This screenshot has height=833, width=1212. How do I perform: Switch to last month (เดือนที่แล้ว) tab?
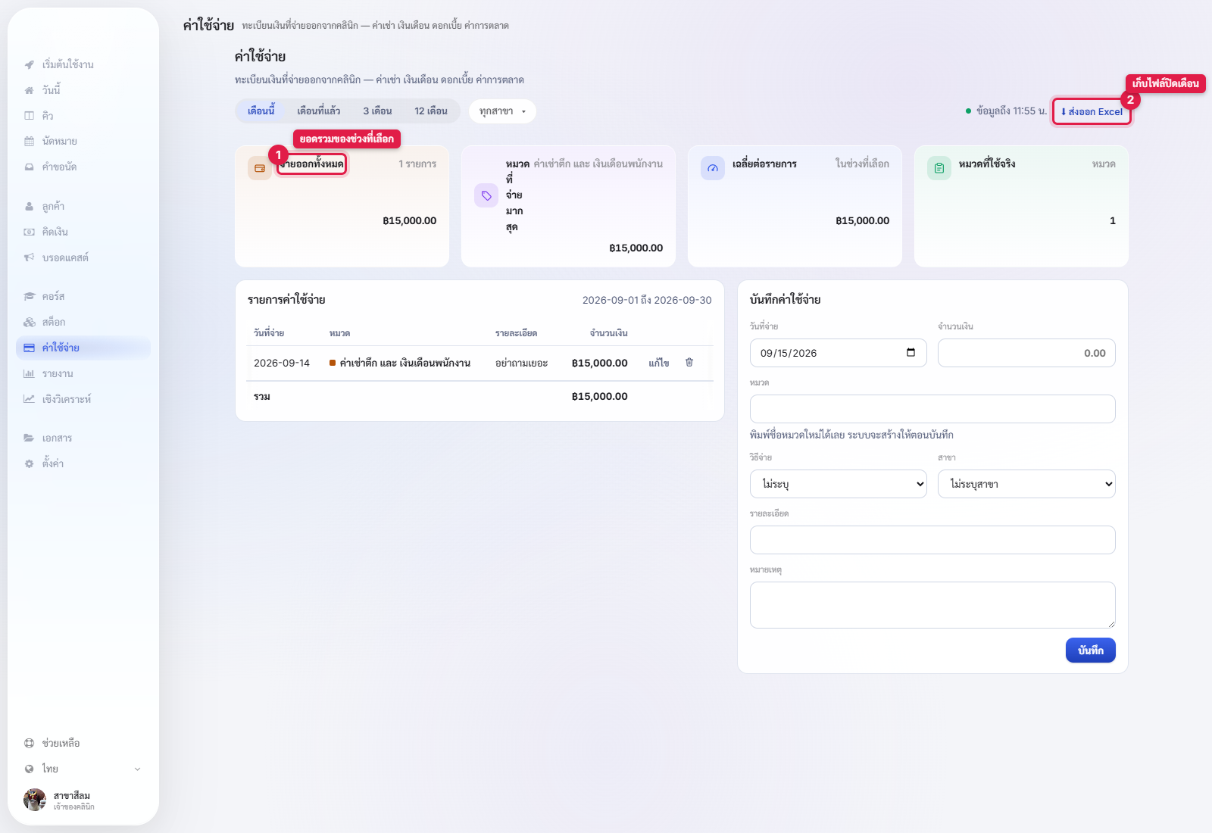pyautogui.click(x=318, y=111)
